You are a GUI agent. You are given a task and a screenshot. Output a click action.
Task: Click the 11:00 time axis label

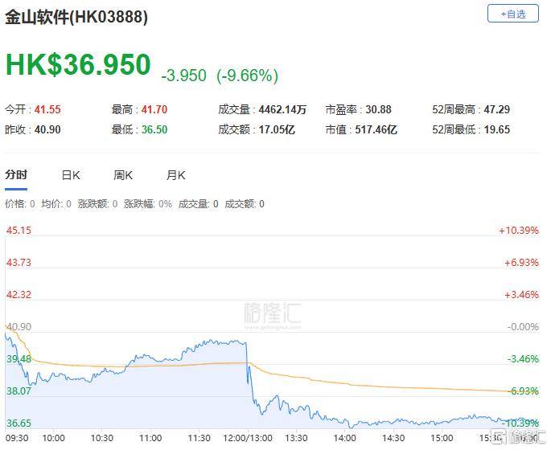[150, 439]
